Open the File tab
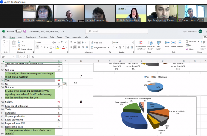The height and width of the screenshot is (136, 207). (x=4, y=37)
